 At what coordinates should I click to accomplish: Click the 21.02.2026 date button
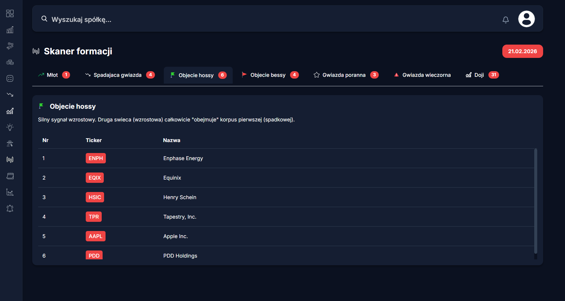[x=522, y=51]
